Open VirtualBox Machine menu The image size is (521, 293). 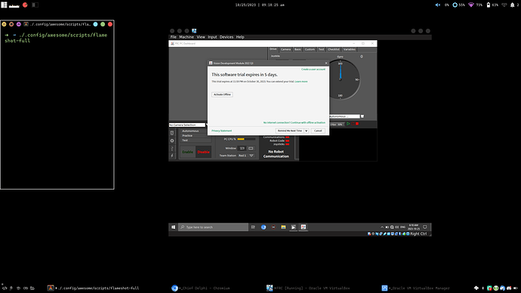[x=187, y=37]
